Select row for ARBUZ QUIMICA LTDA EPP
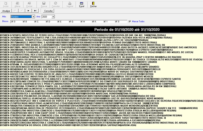 point(83,118)
